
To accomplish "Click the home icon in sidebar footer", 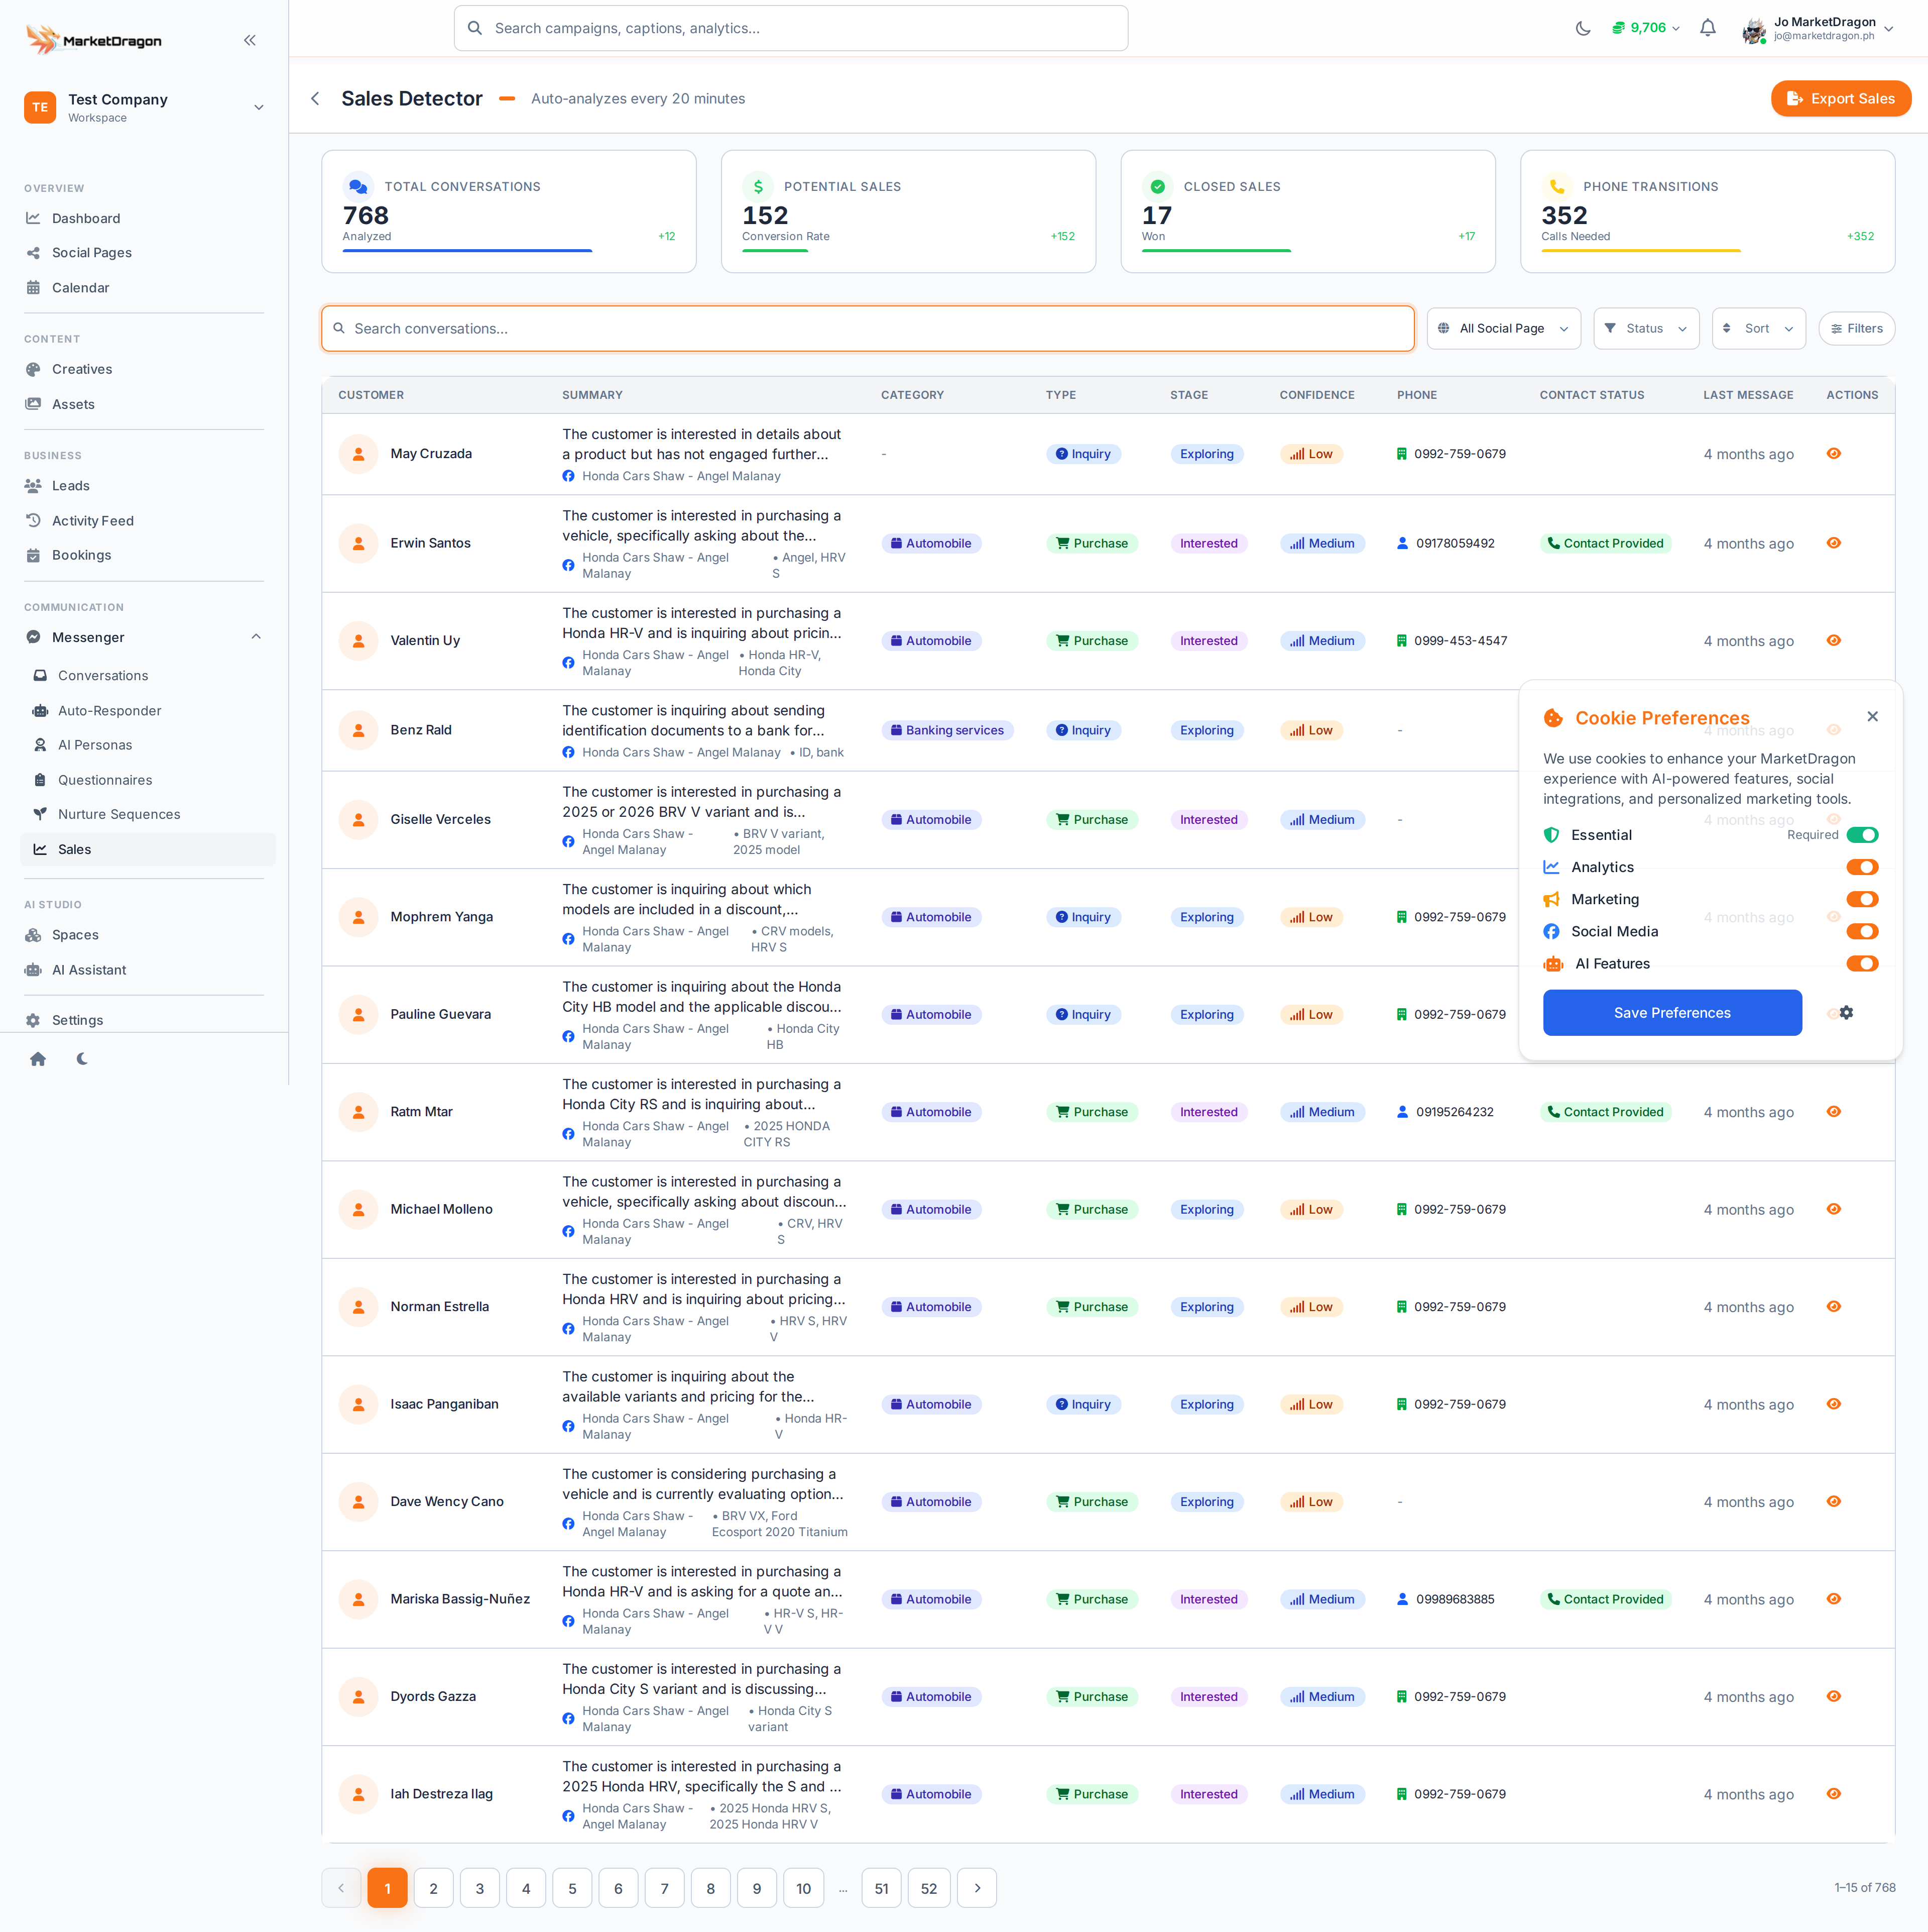I will [x=38, y=1059].
